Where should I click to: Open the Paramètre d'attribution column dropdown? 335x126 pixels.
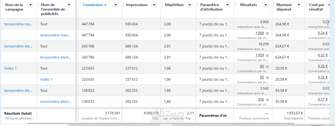(227, 5)
